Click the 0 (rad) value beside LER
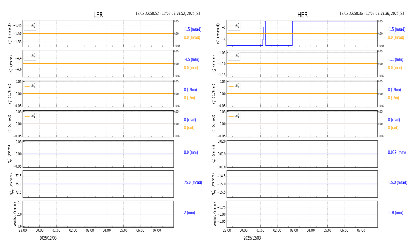The height and width of the screenshot is (250, 408). pos(189,128)
